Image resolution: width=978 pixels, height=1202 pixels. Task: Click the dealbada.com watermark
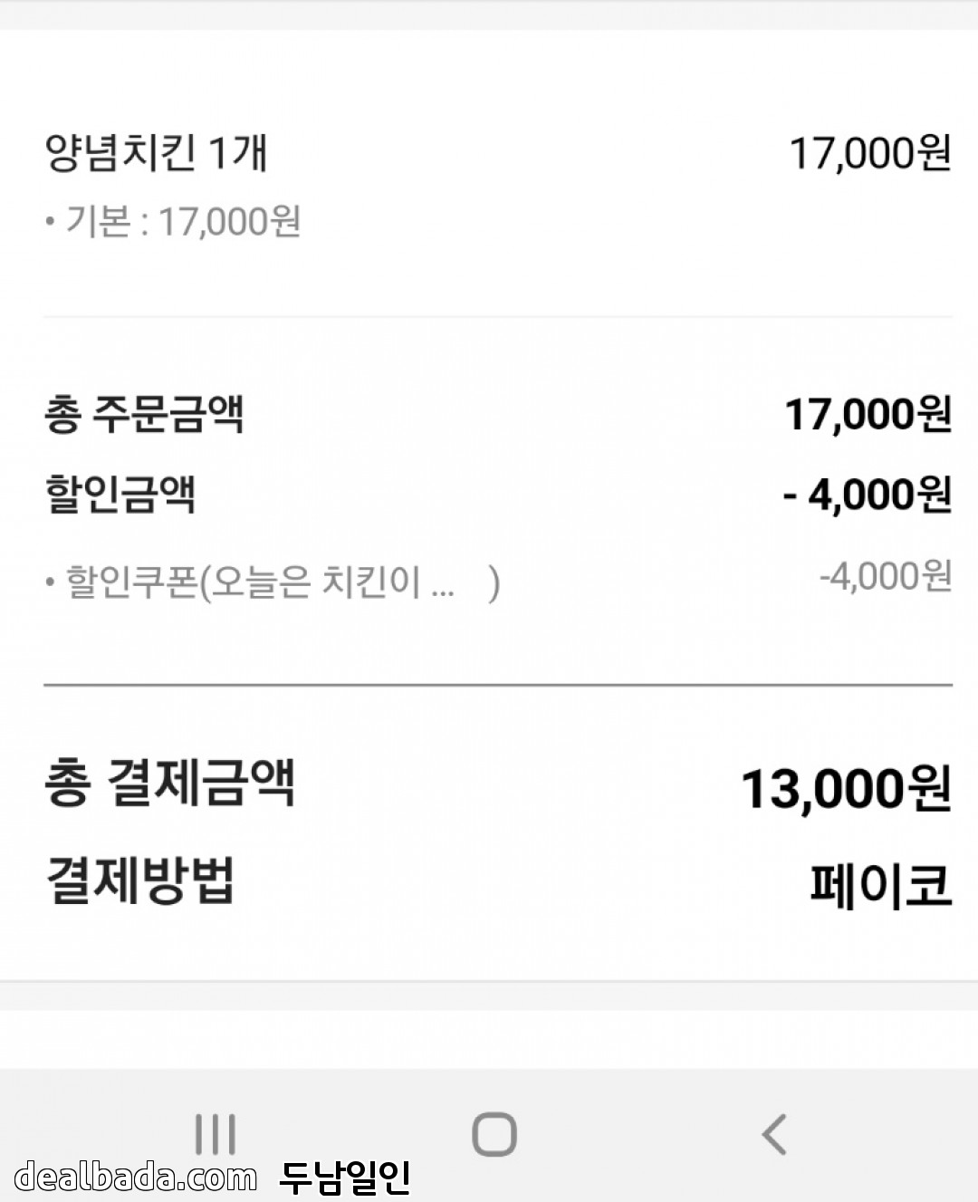point(136,1177)
